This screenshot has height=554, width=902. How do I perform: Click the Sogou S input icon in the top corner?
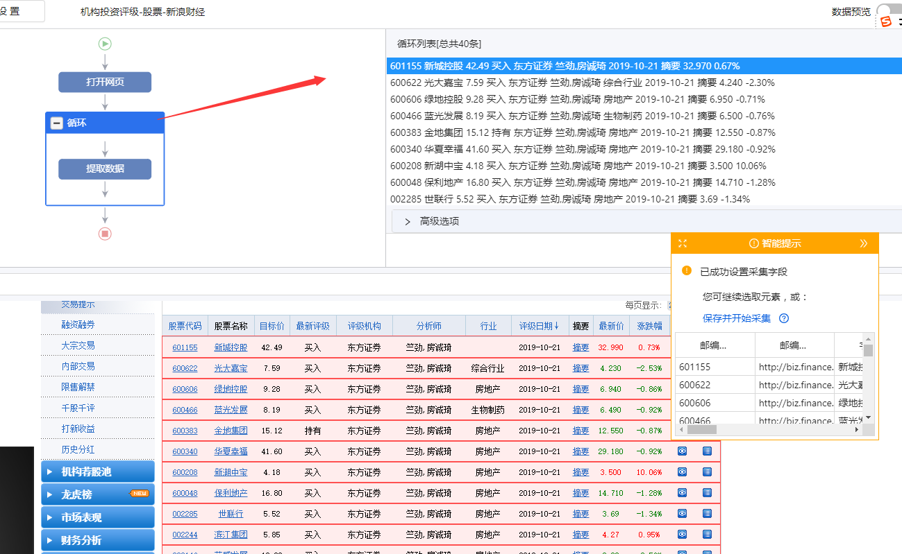(885, 22)
